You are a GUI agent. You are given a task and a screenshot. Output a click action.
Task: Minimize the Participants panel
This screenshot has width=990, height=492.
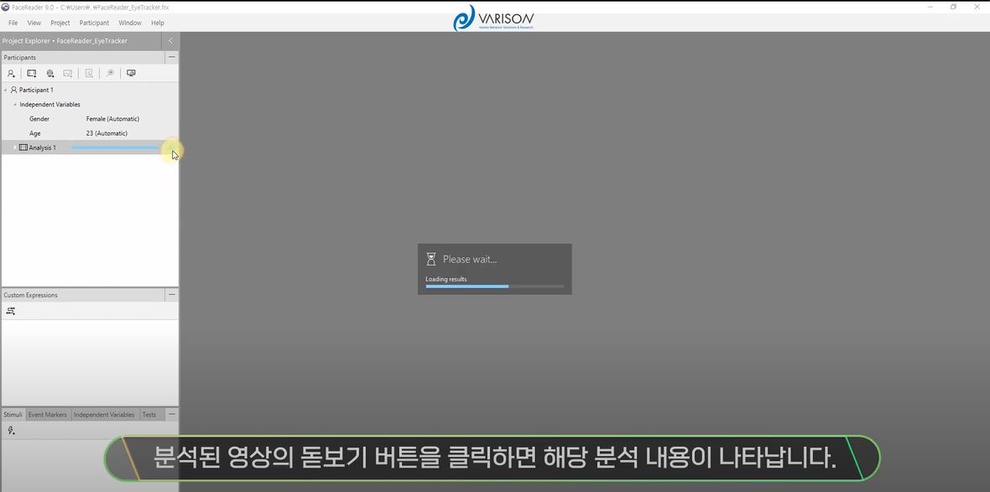tap(172, 57)
